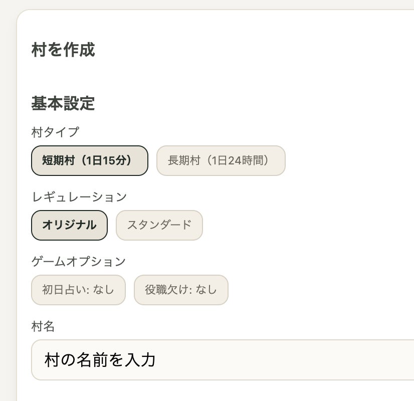This screenshot has height=401, width=414.
Task: Click the レギュレーション label
Action: click(79, 197)
